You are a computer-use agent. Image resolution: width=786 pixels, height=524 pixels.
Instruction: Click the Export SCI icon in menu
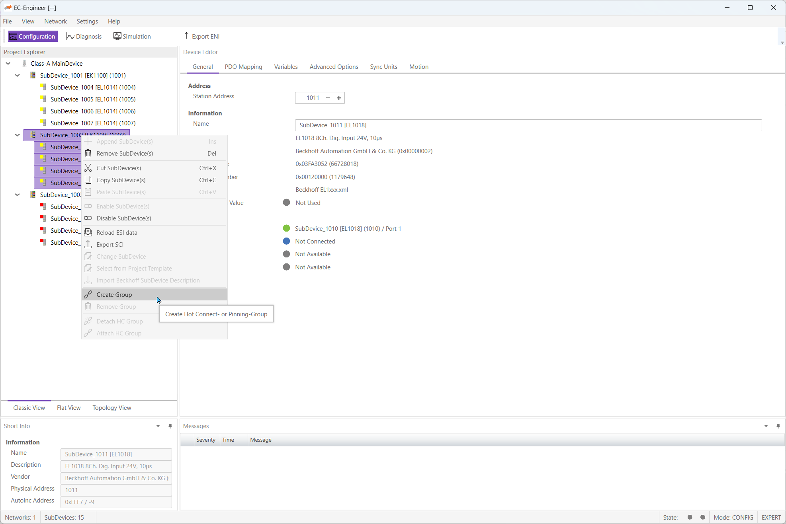pyautogui.click(x=88, y=245)
